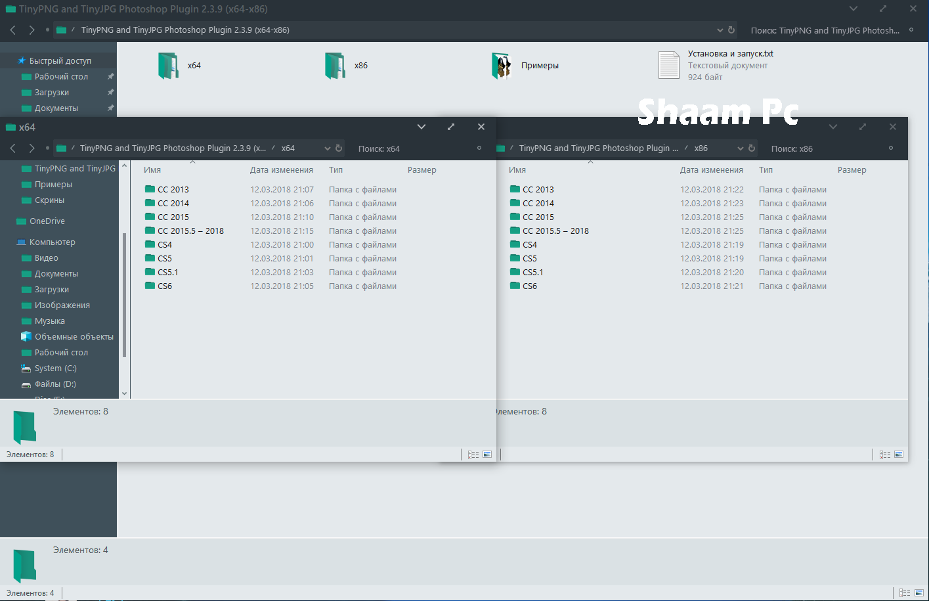
Task: Click search field of main window
Action: point(825,30)
